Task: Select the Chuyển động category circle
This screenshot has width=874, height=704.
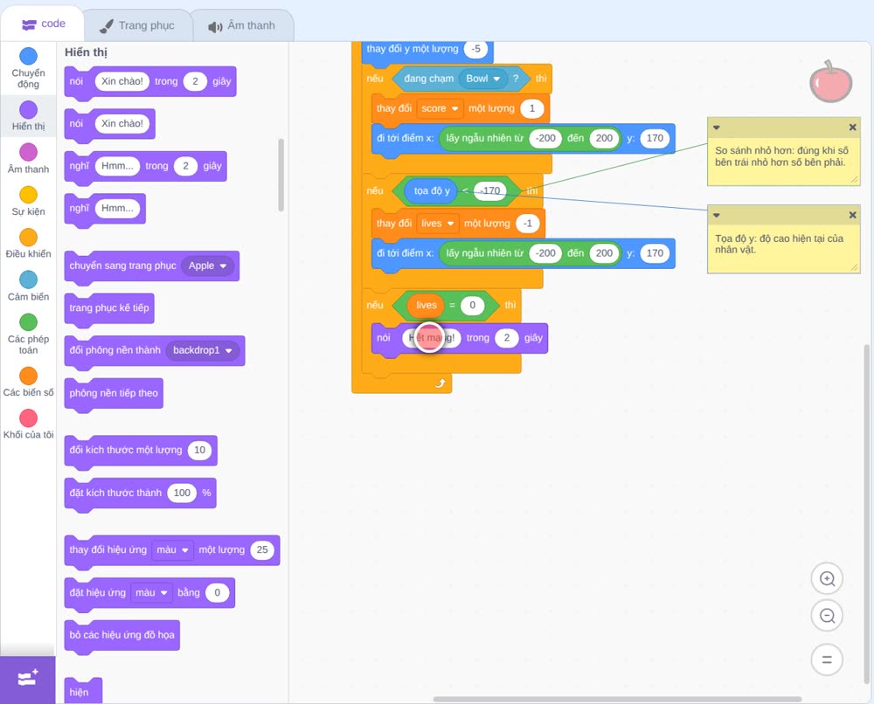Action: (29, 56)
